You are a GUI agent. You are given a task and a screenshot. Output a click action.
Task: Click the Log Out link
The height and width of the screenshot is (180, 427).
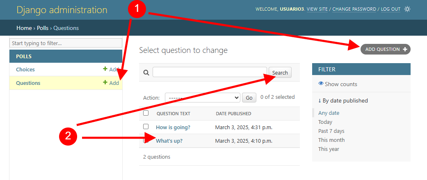390,9
